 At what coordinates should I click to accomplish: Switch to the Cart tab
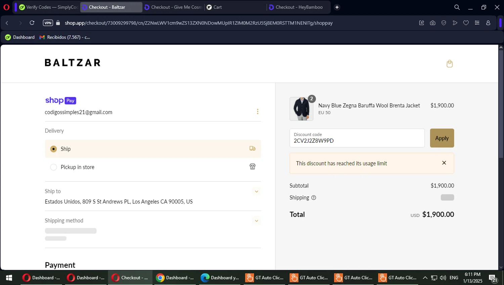[x=235, y=7]
